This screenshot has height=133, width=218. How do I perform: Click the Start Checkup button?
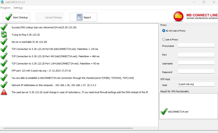click(16, 17)
